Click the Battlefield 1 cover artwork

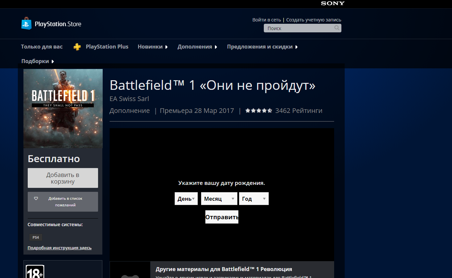tap(63, 109)
